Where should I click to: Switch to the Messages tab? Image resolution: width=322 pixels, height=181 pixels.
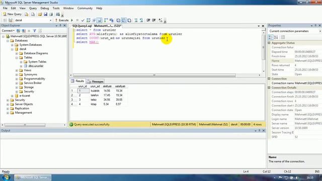[x=96, y=81]
